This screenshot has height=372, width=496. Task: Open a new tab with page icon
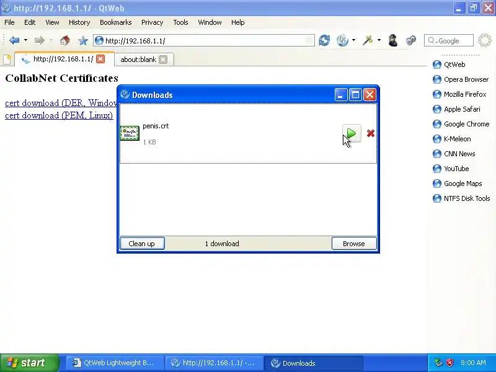point(7,59)
